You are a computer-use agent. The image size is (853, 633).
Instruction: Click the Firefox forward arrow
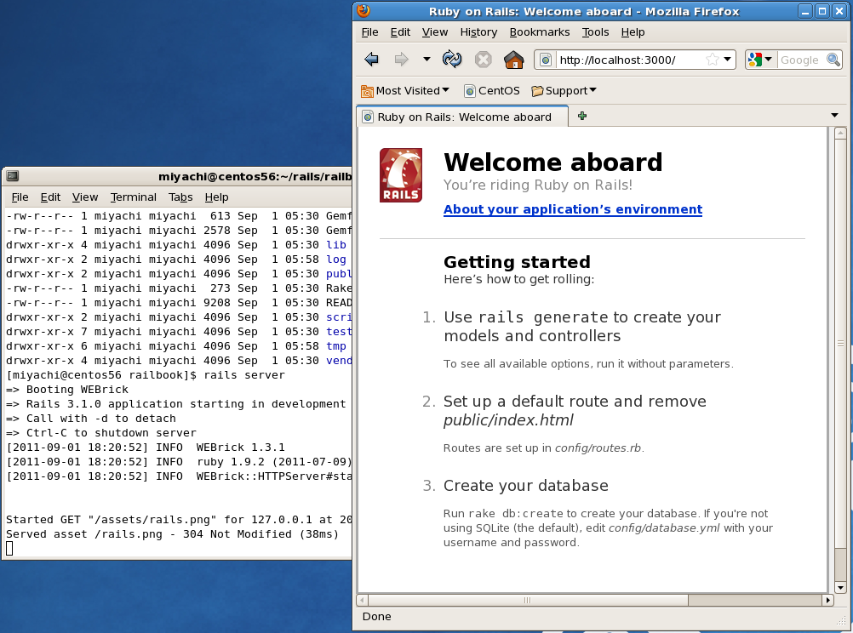(401, 60)
